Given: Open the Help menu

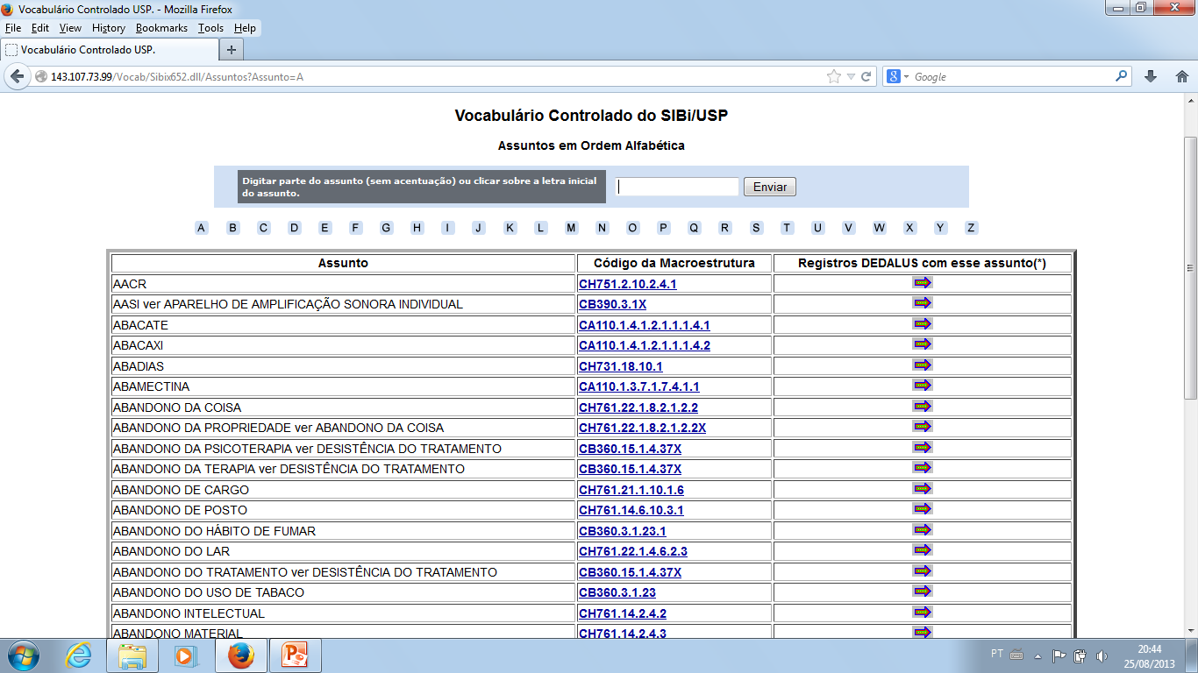Looking at the screenshot, I should 246,28.
